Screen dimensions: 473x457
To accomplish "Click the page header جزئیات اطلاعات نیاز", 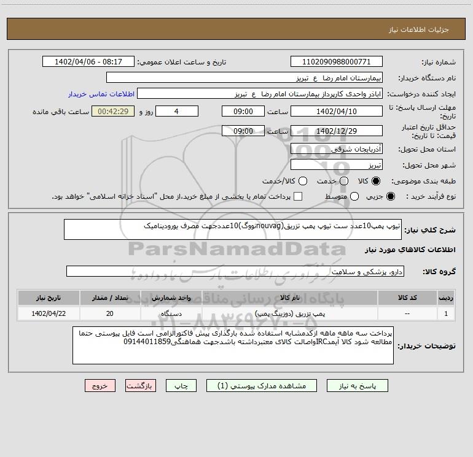I will 419,29.
